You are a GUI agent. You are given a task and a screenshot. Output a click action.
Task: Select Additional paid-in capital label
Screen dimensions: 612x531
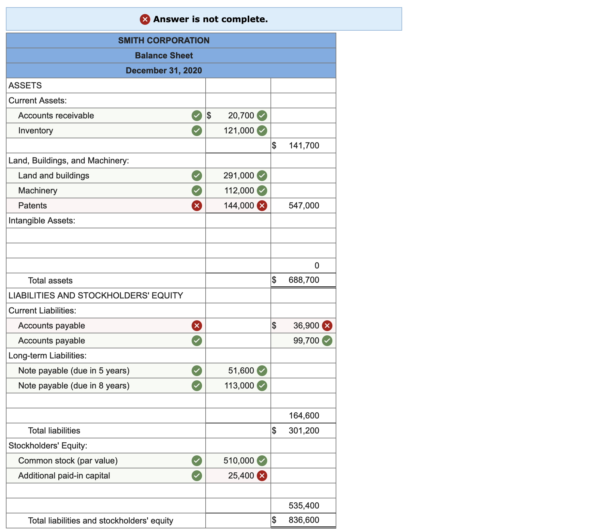pyautogui.click(x=64, y=476)
